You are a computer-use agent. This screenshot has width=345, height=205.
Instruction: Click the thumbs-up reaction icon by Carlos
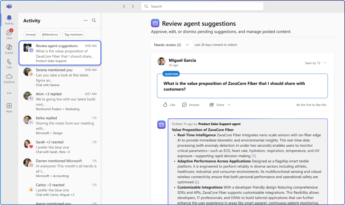click(31, 189)
